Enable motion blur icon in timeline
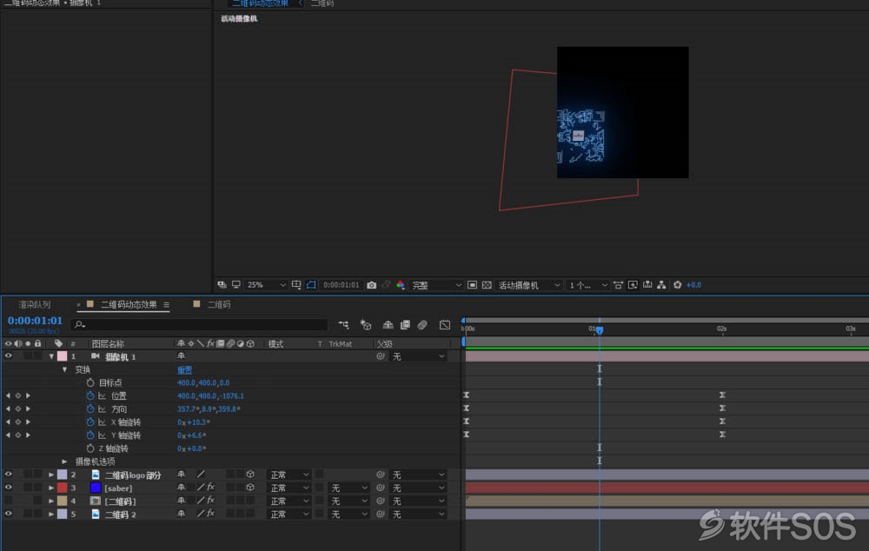This screenshot has width=869, height=551. 422,325
